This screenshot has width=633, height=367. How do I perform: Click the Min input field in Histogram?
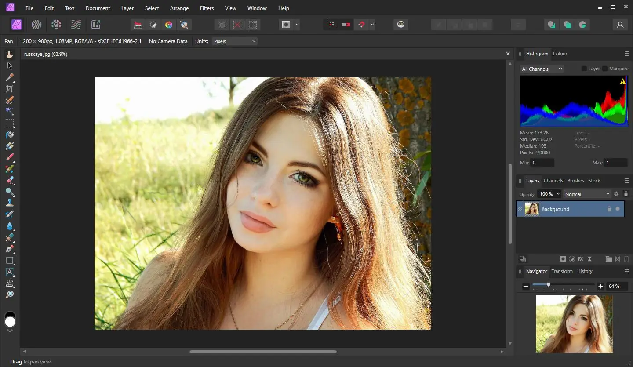542,163
